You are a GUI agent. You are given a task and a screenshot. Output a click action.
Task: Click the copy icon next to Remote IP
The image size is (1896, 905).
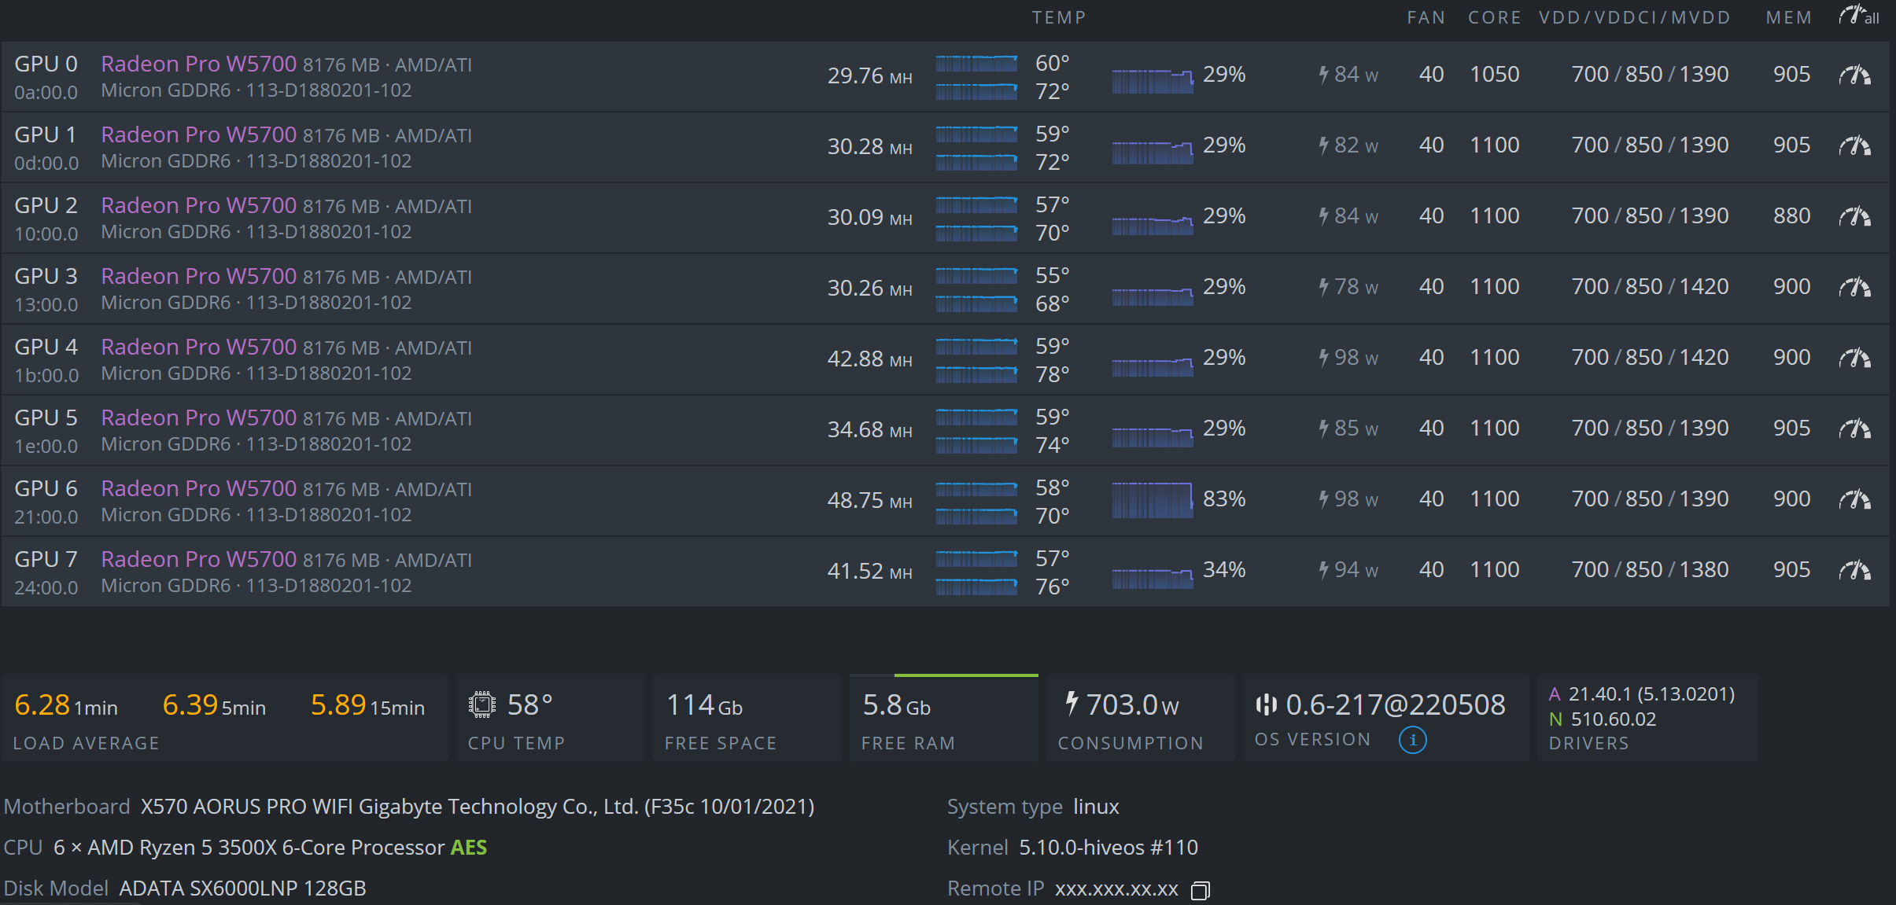tap(1199, 889)
